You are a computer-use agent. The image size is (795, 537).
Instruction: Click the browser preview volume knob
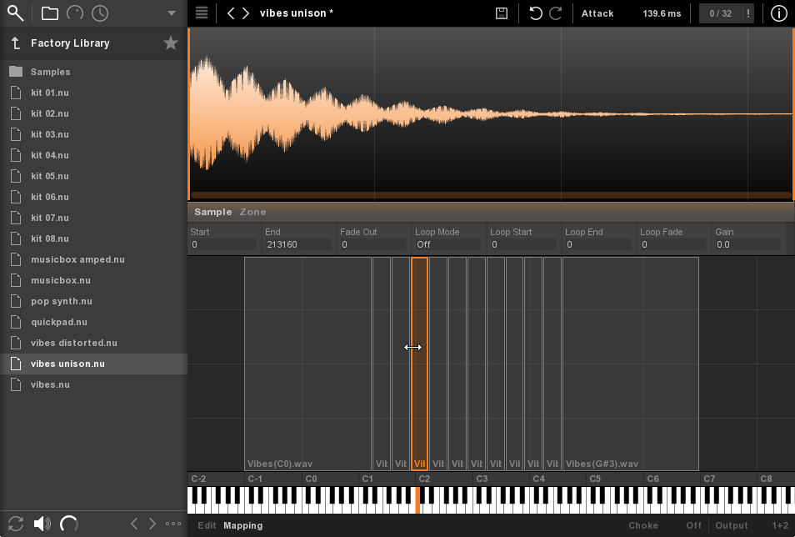coord(70,524)
